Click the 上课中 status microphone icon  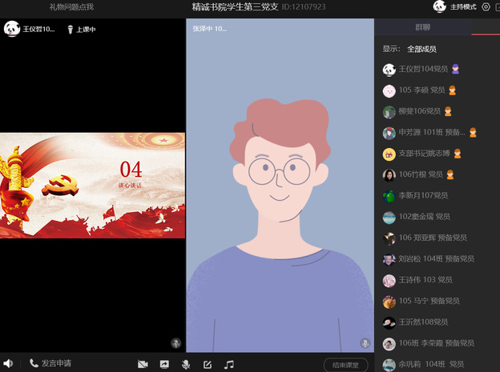tap(71, 30)
